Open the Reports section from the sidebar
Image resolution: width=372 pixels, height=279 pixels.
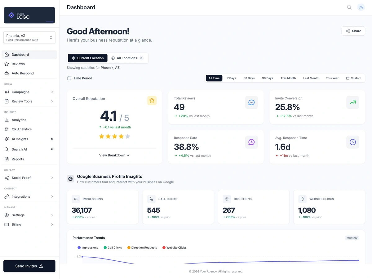18,159
